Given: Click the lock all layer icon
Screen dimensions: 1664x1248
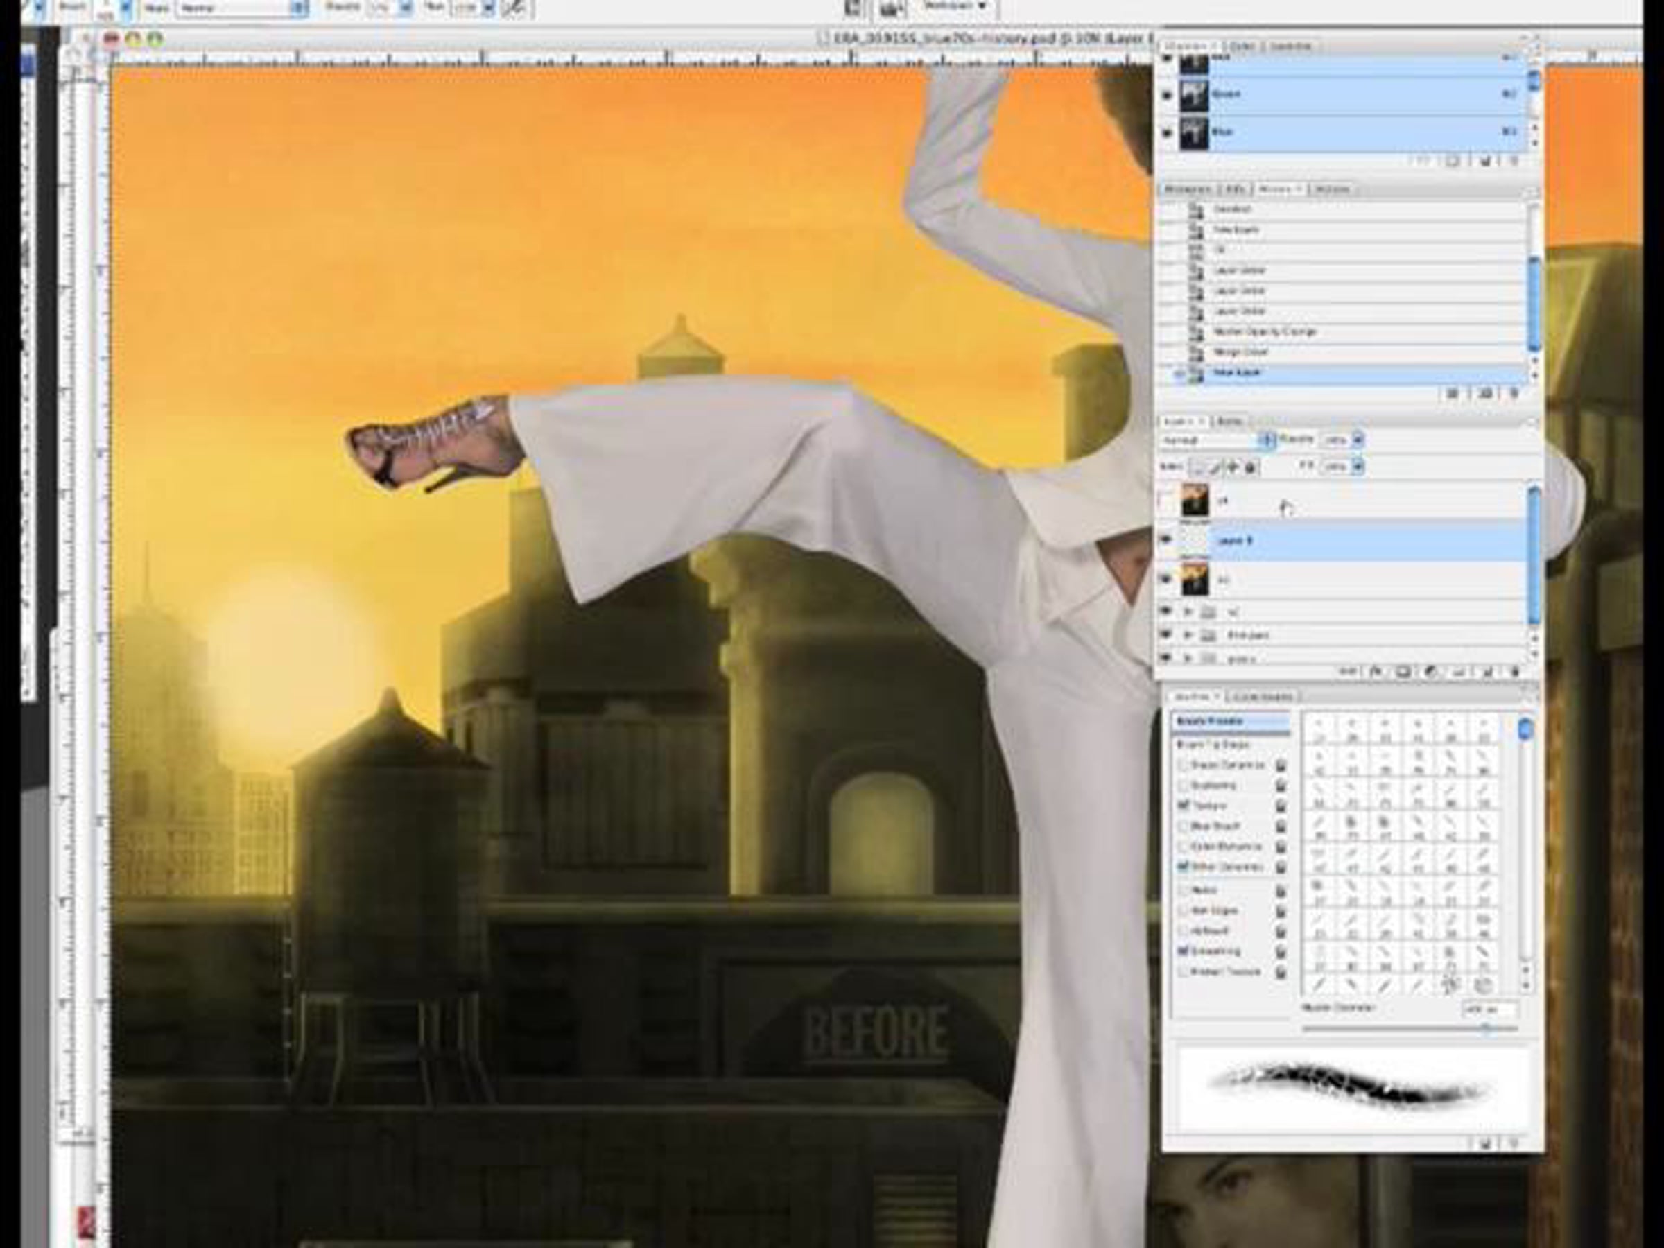Looking at the screenshot, I should [x=1250, y=467].
